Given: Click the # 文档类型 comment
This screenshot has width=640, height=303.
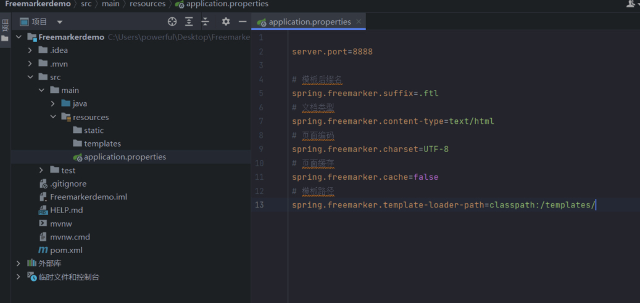Looking at the screenshot, I should 313,107.
